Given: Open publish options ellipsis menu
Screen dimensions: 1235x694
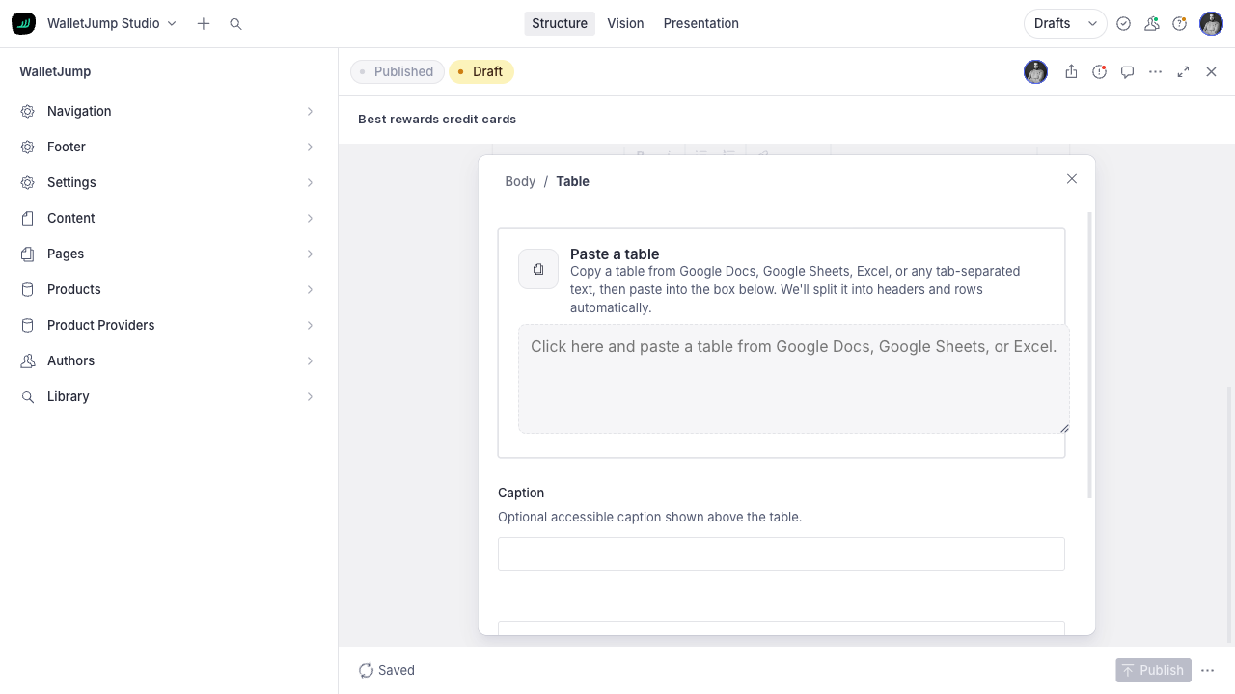Looking at the screenshot, I should pos(1207,670).
